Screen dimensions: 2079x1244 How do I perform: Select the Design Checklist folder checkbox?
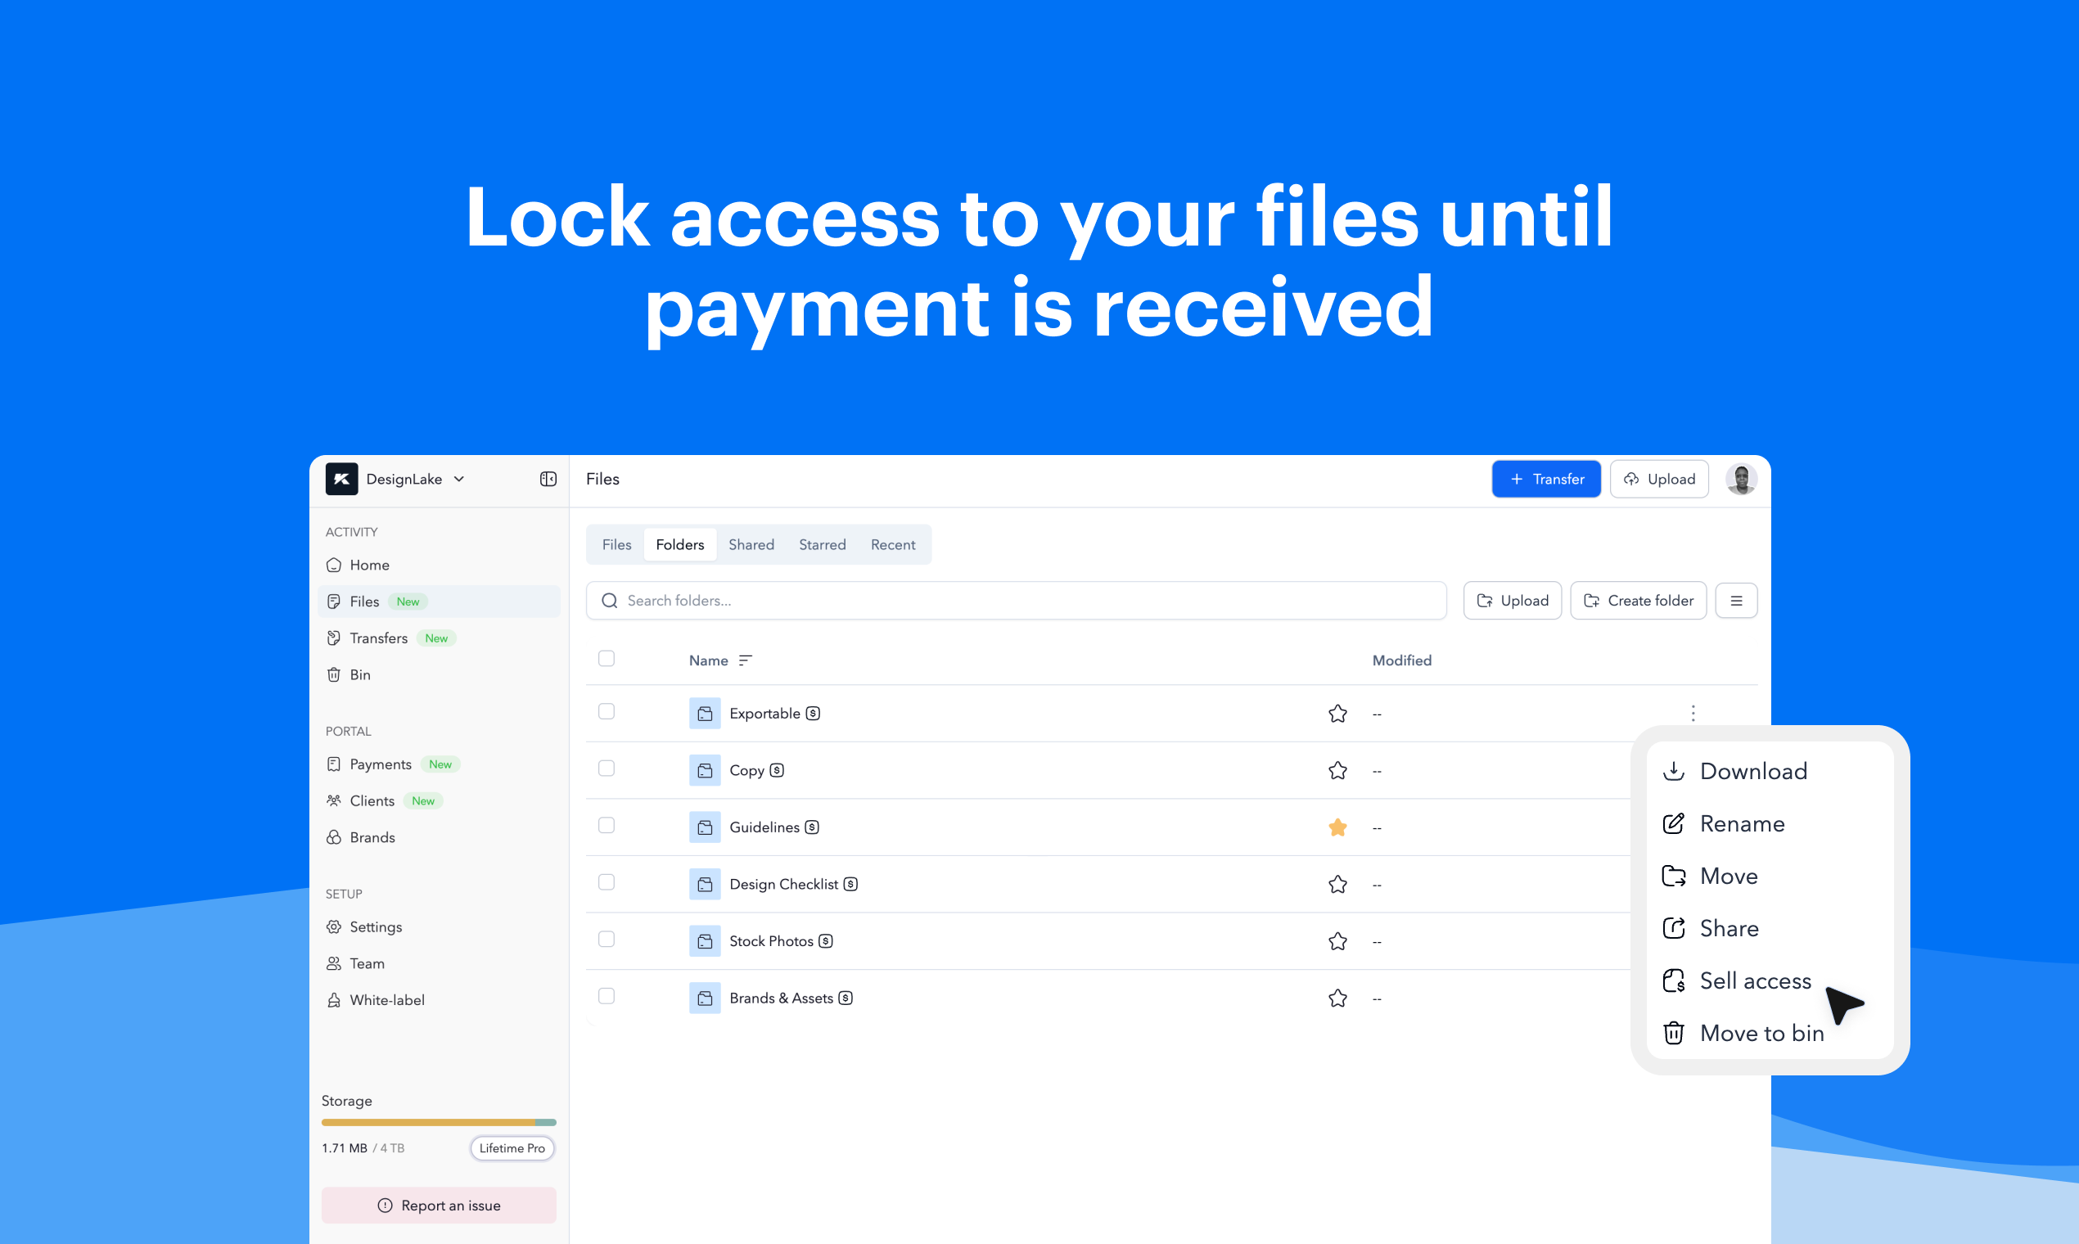click(x=606, y=883)
